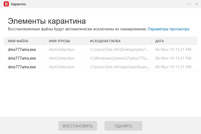The image size is (201, 134).
Task: Click the Элементы карантина heading
Action: (x=47, y=21)
